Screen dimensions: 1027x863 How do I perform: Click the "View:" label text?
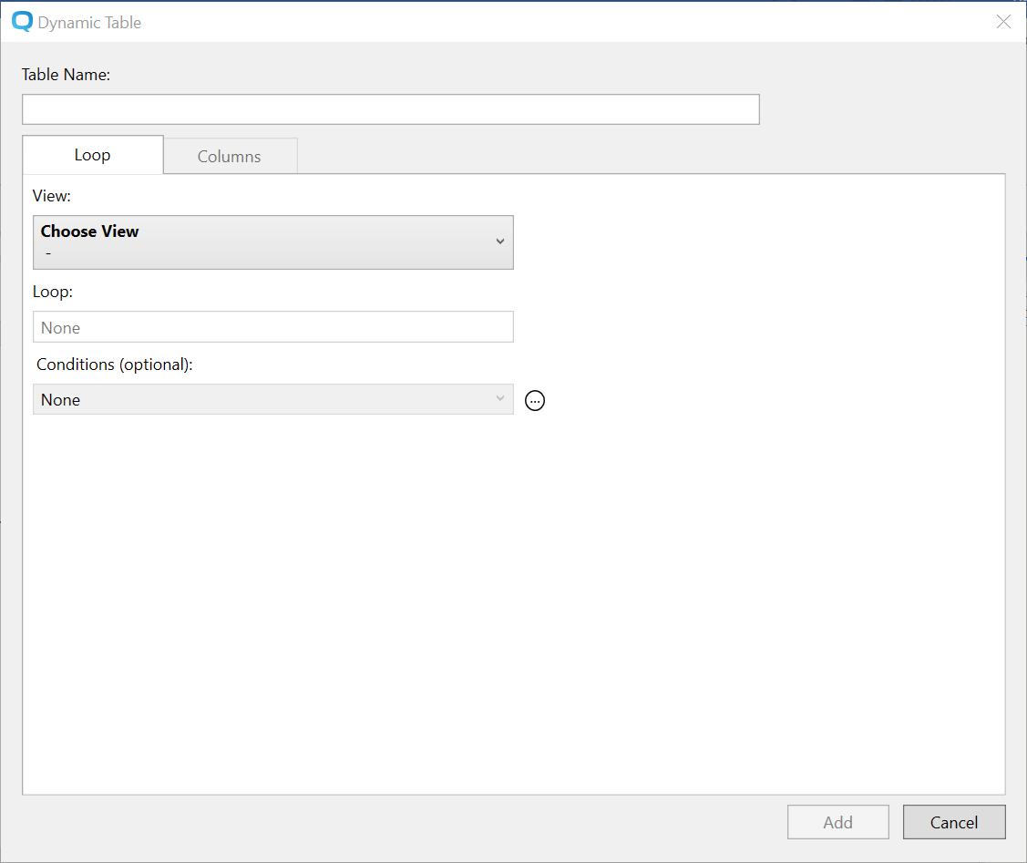click(51, 195)
